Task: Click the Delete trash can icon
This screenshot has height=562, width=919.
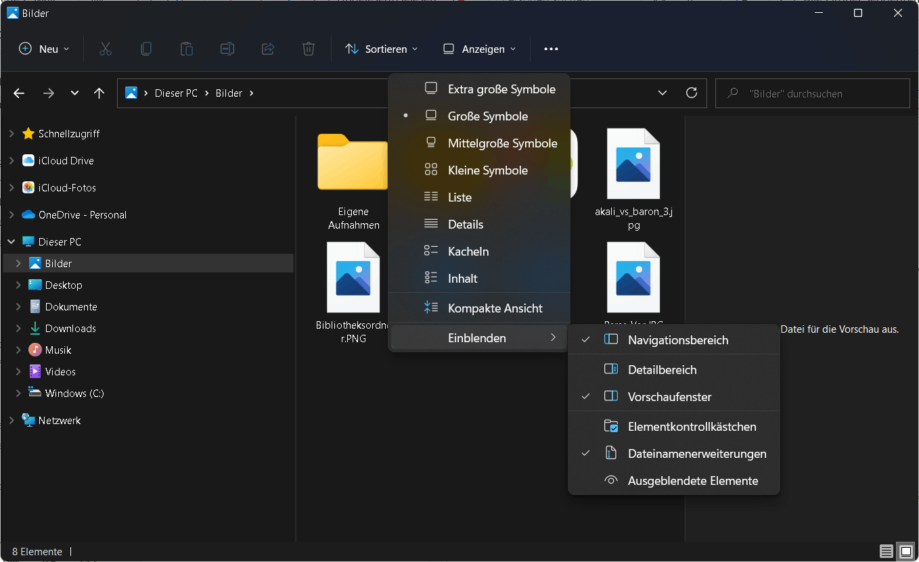Action: click(x=308, y=49)
